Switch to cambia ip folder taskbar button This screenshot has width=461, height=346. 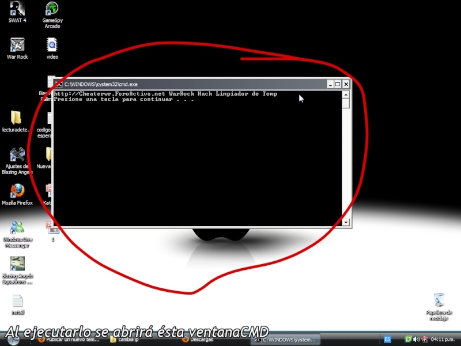pos(124,340)
